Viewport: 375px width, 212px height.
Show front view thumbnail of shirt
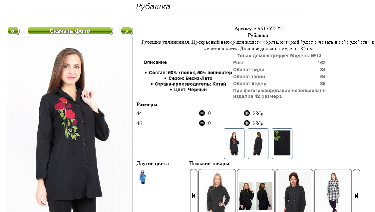pos(234,144)
